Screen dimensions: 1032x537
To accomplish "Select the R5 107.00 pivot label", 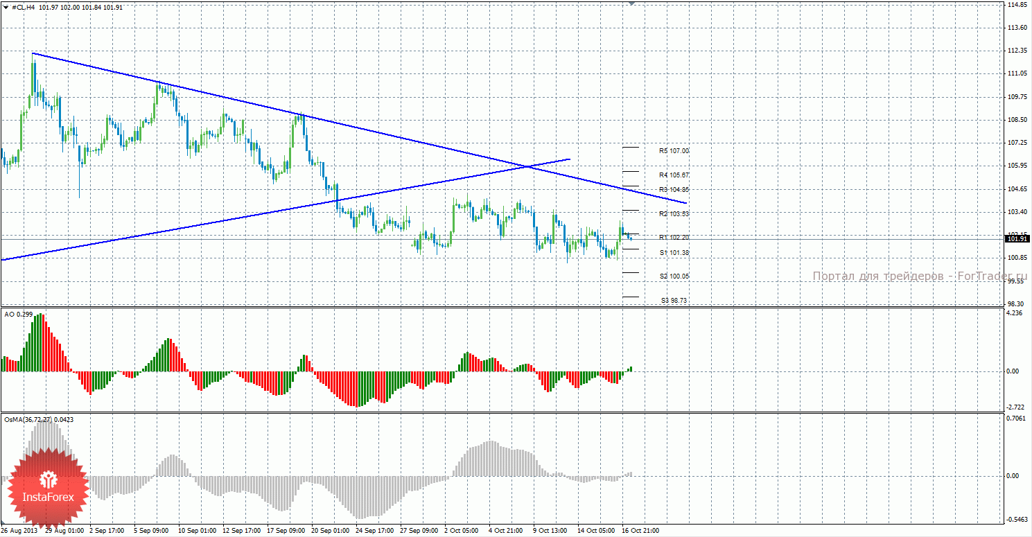I will tap(674, 151).
